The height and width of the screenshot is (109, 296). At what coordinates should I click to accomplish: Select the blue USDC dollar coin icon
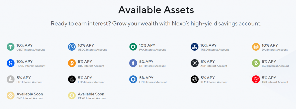(x=72, y=47)
